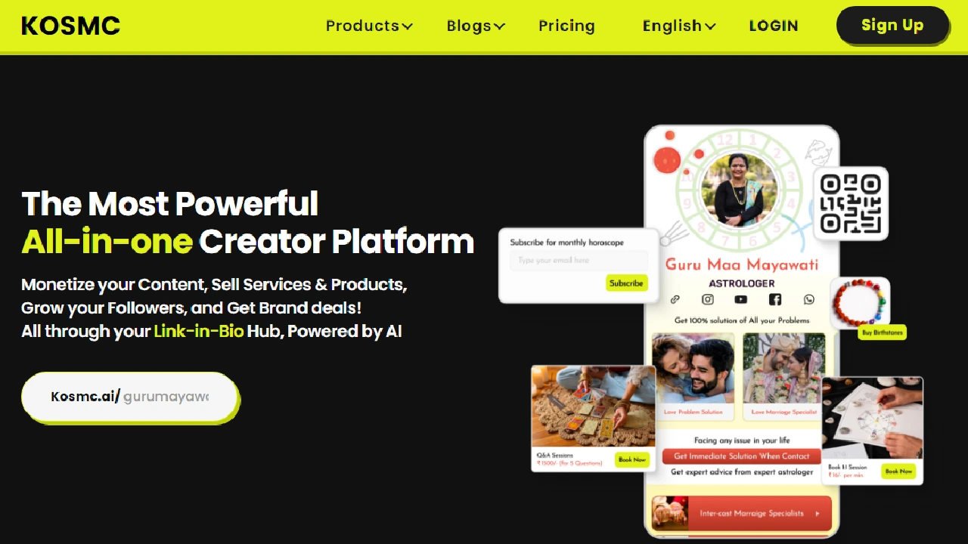Viewport: 968px width, 544px height.
Task: Expand the Products dropdown menu
Action: tap(369, 26)
